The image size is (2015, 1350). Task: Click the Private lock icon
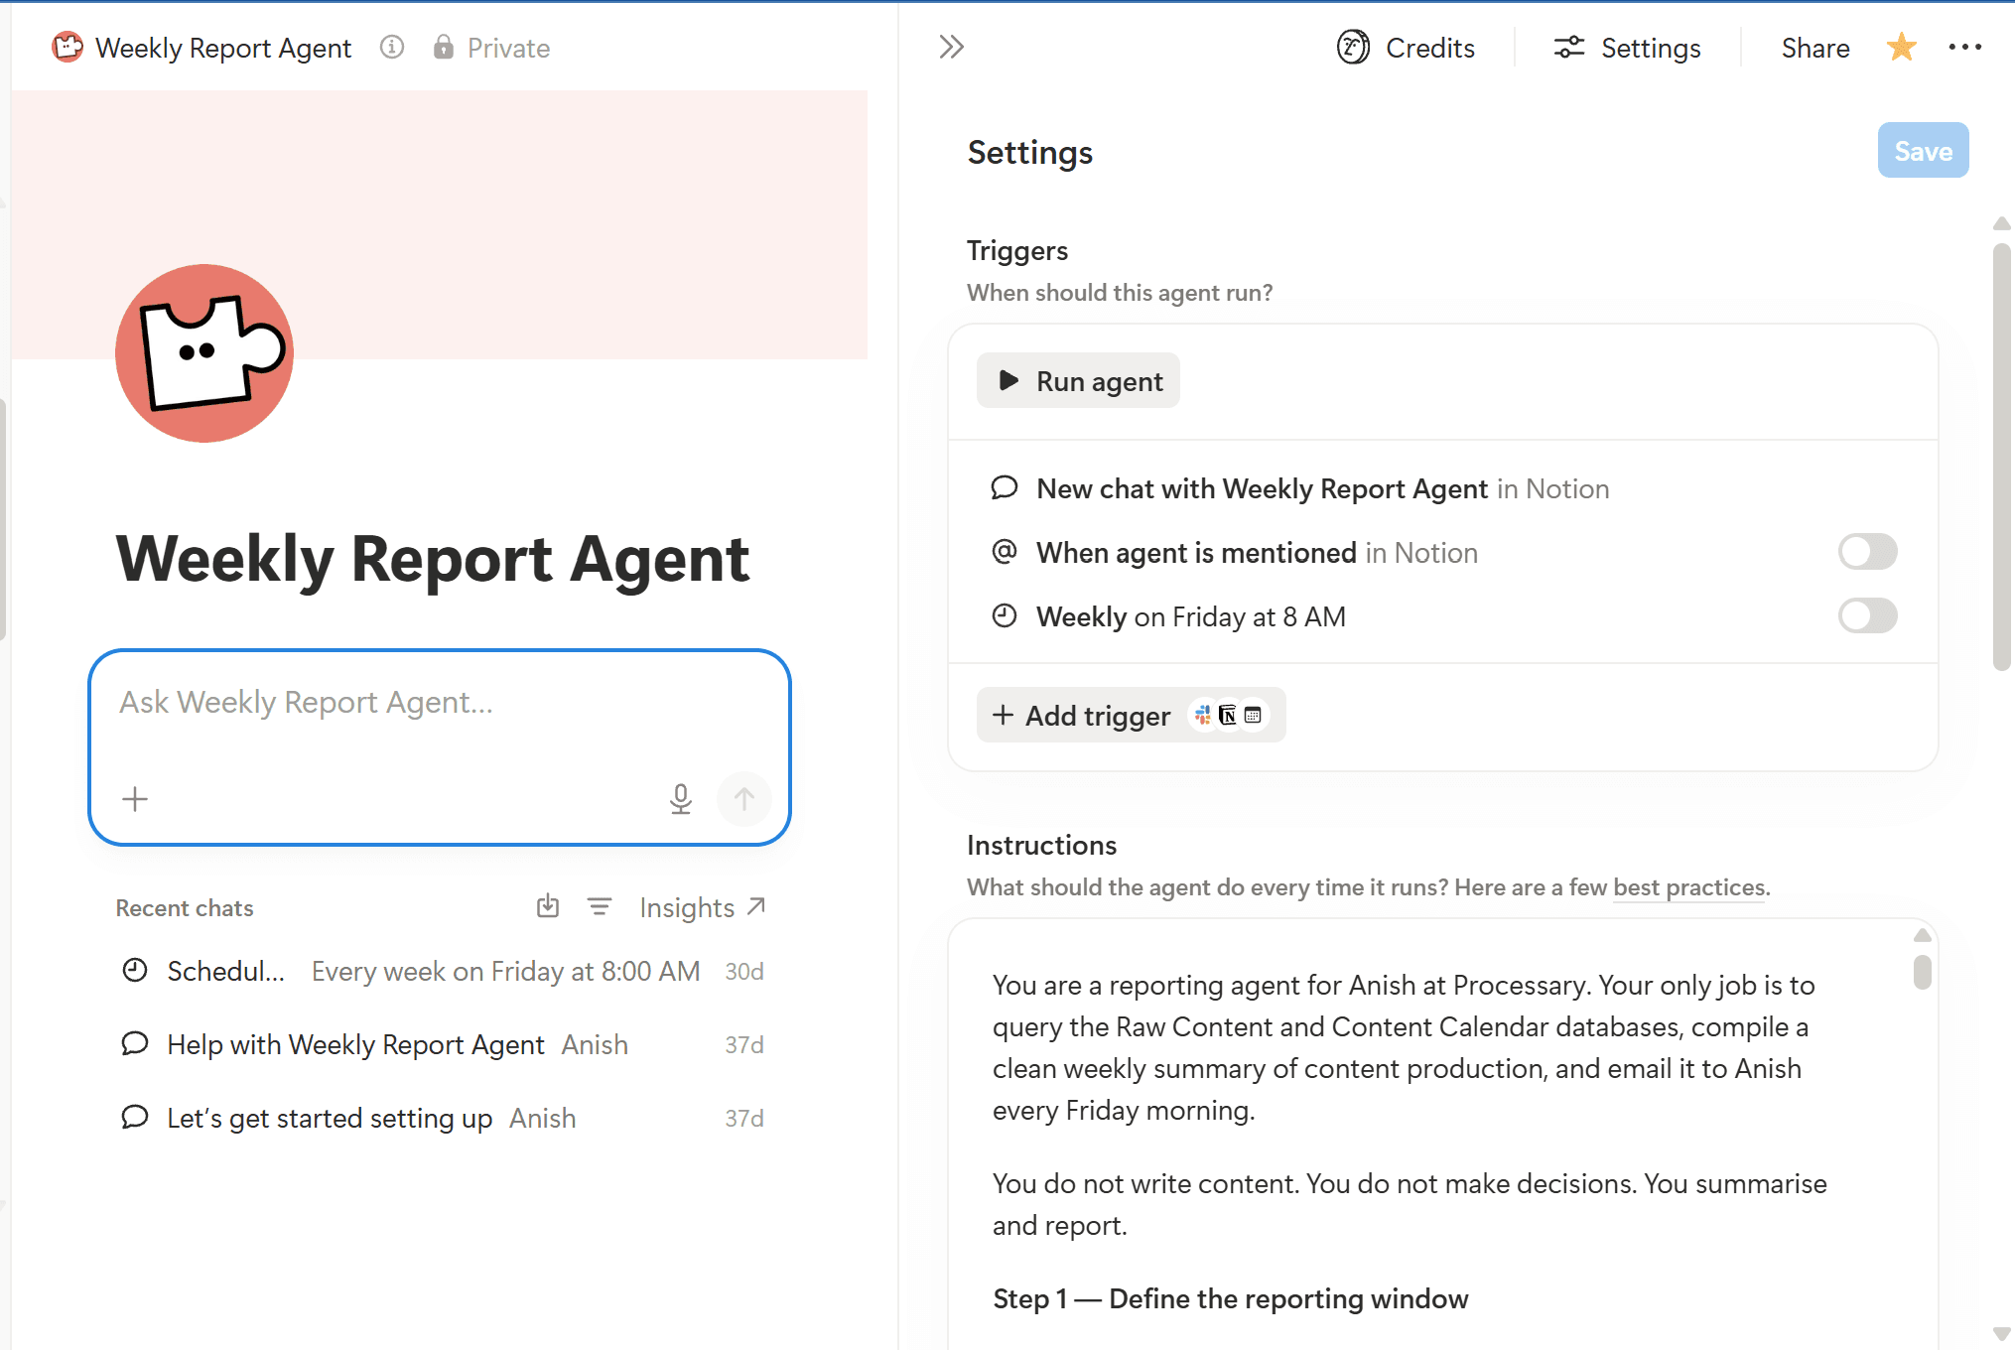click(x=443, y=47)
